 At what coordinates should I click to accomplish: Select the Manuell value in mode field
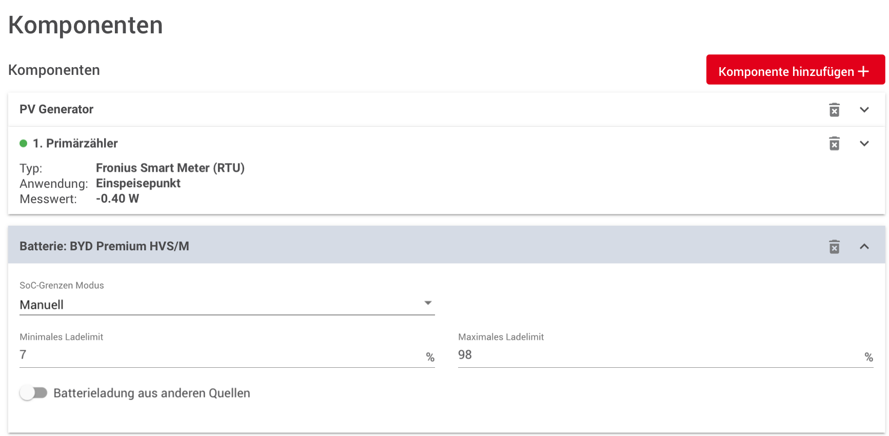point(42,305)
